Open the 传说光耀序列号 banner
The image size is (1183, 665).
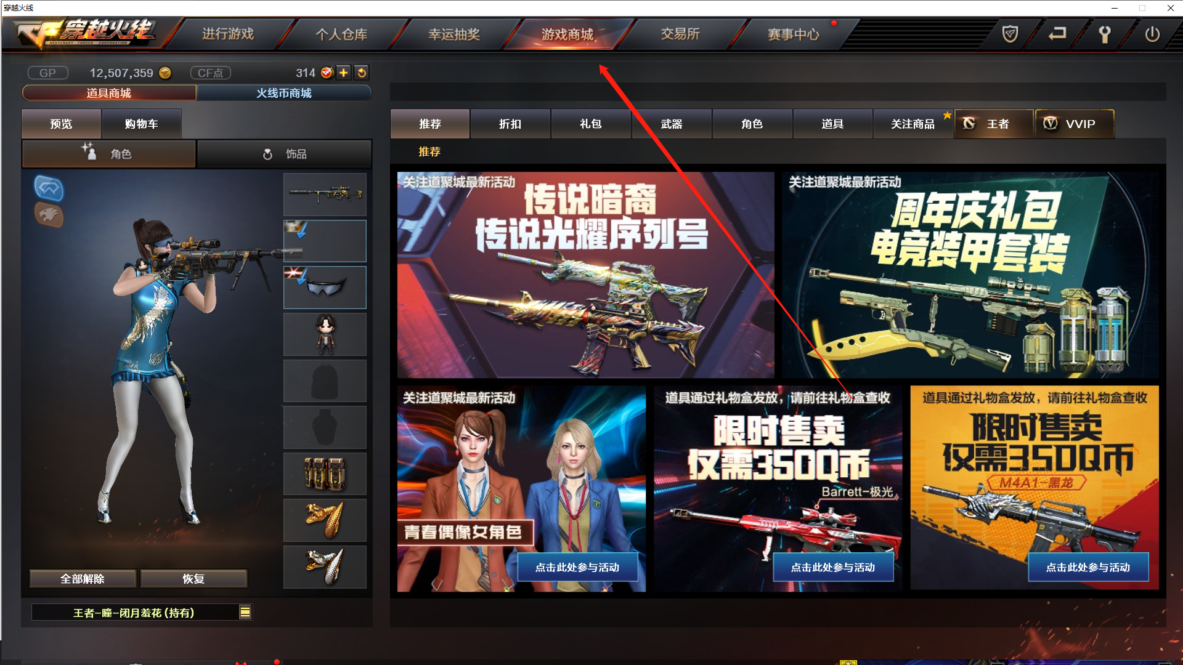pos(585,275)
